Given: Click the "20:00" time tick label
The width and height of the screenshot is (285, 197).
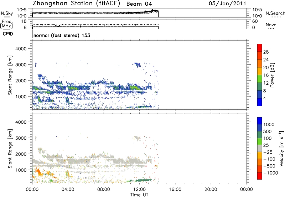Looking at the screenshot, I should (x=211, y=190).
